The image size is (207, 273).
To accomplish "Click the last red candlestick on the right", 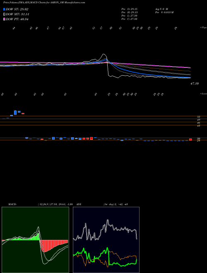I will (x=190, y=139).
